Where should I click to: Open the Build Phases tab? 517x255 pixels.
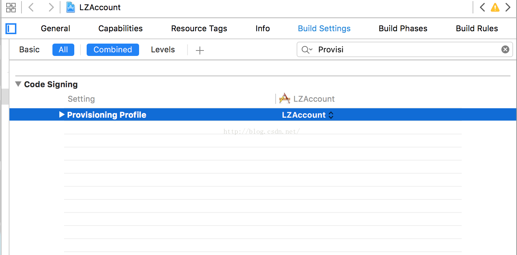tap(403, 28)
